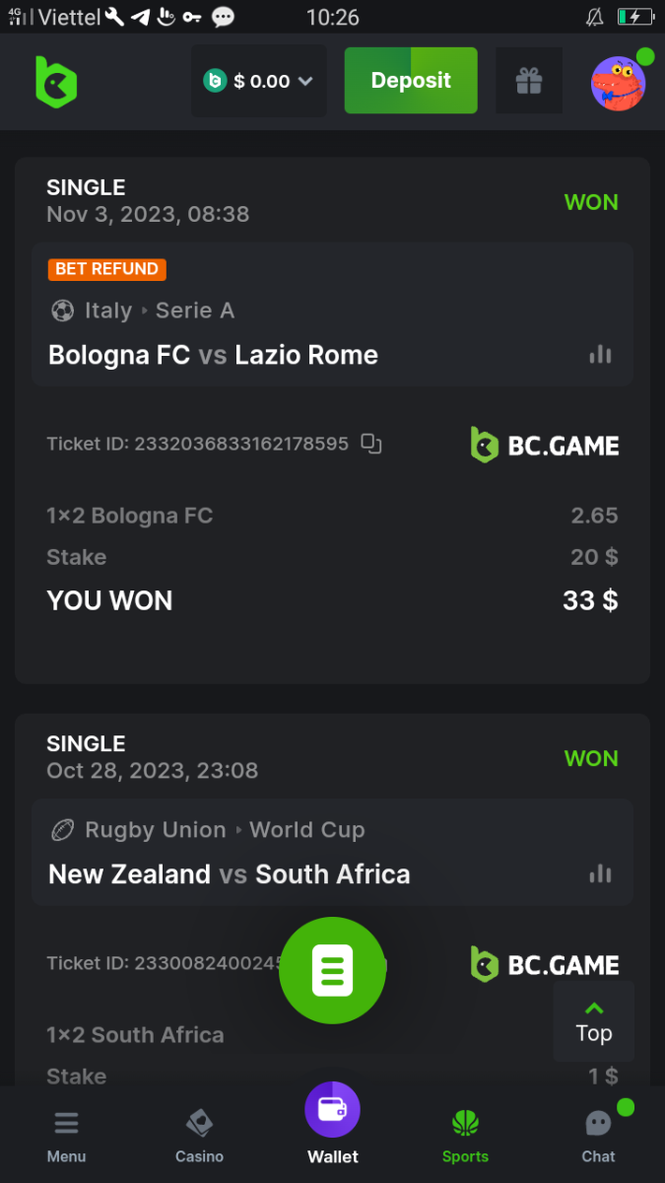Screen dimensions: 665x1183
Task: Tap the Rugby Union World Cup label
Action: click(x=208, y=830)
